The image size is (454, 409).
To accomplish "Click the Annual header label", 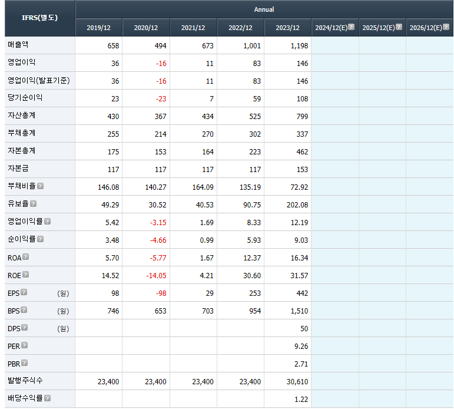I will point(264,9).
